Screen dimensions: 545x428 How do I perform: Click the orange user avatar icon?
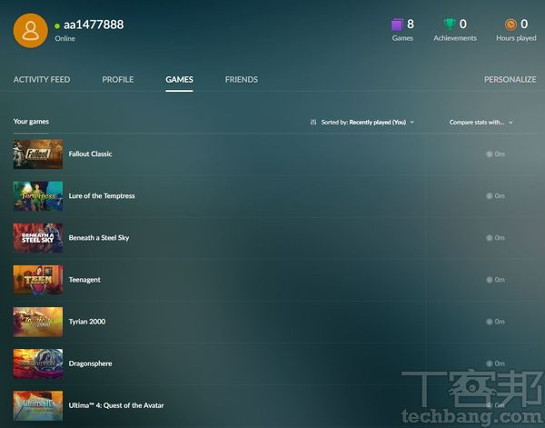tap(31, 31)
